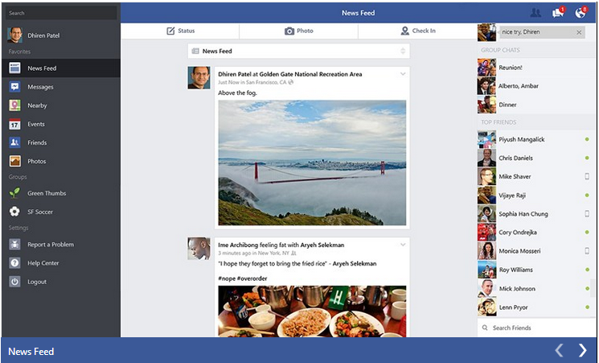Viewport: 599px width, 363px height.
Task: Click Photos icon in sidebar
Action: [x=15, y=161]
